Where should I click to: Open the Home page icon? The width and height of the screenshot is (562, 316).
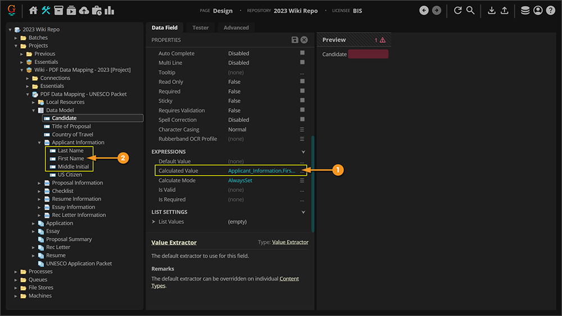(33, 11)
